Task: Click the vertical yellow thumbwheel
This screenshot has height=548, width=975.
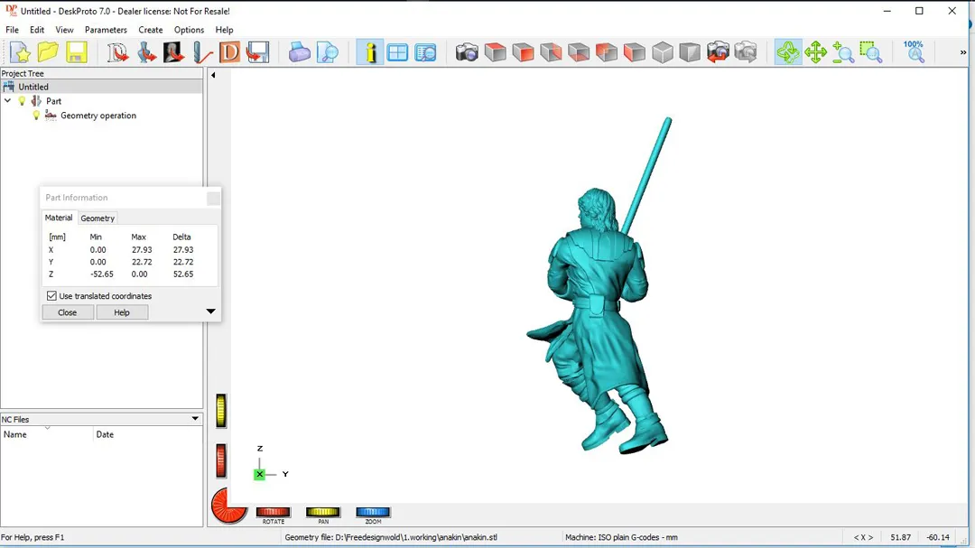Action: pyautogui.click(x=221, y=411)
